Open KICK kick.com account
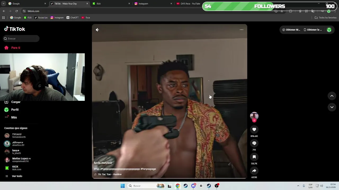Screen dimensions: 339x190 13,168
